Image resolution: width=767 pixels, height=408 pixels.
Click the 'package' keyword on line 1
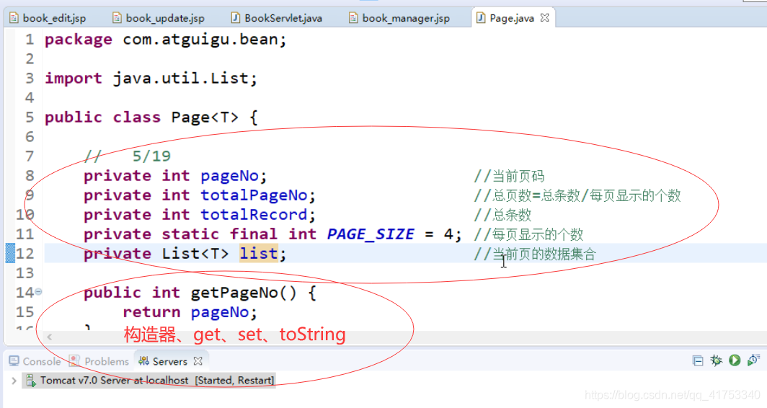tap(79, 39)
